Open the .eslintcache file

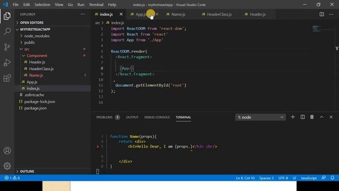tap(34, 95)
